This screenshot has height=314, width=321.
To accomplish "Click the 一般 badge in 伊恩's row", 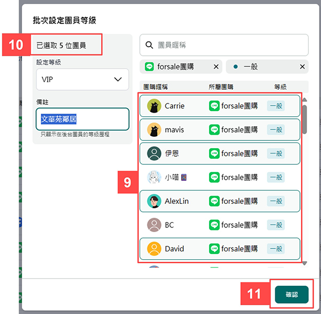I will 276,154.
